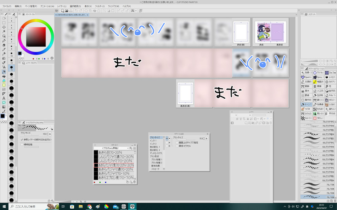This screenshot has width=337, height=210.
Task: Click add color icon in color set panel
Action: (131, 182)
